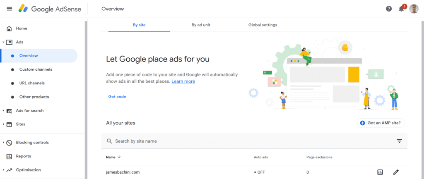Click the Sites label in sidebar
424x179 pixels.
tap(21, 124)
